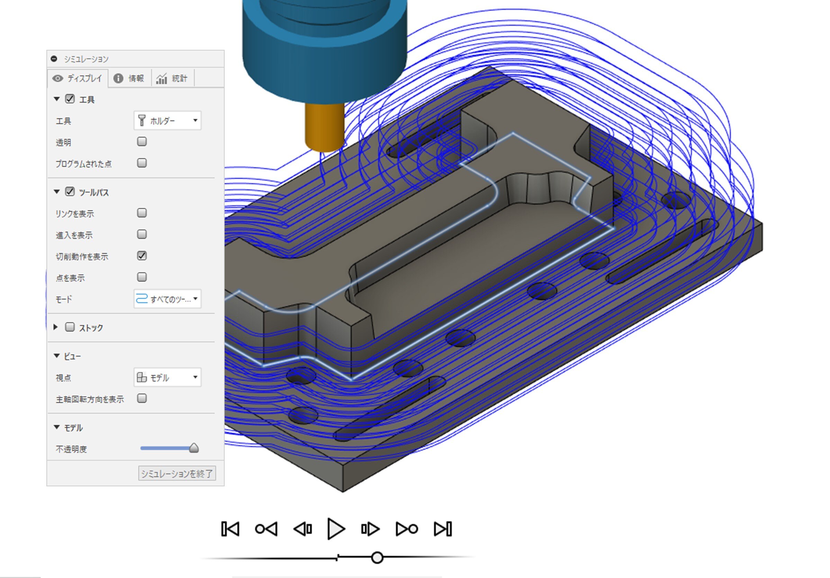Open the モード dropdown
Viewport: 830px width, 578px height.
(168, 299)
